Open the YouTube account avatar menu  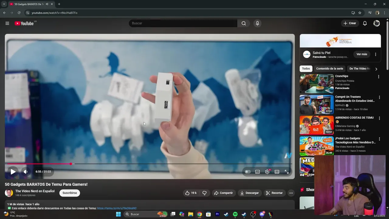click(377, 23)
